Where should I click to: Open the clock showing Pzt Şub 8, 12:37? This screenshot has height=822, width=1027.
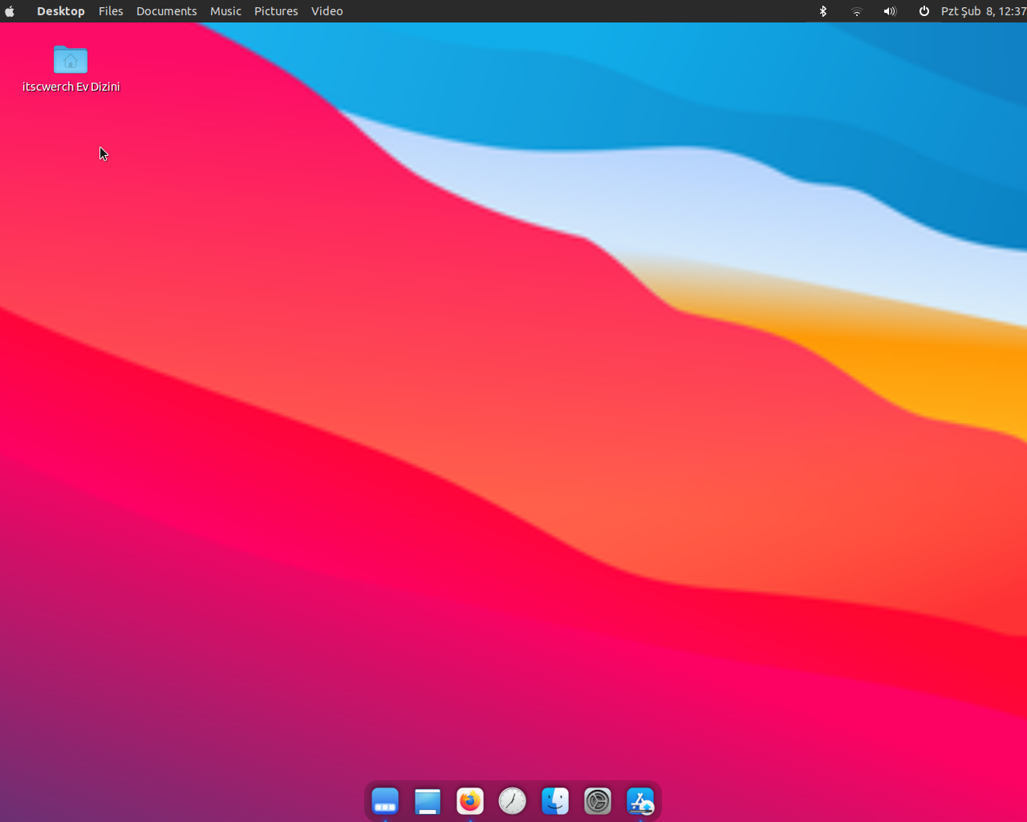[984, 11]
